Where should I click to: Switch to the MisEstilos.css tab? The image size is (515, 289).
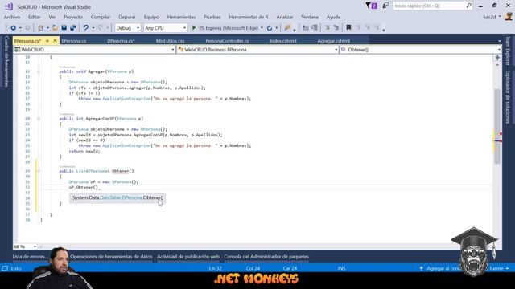170,41
